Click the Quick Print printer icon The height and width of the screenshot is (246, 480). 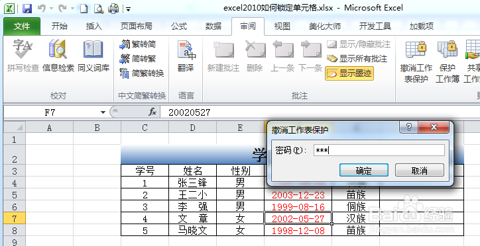click(113, 9)
